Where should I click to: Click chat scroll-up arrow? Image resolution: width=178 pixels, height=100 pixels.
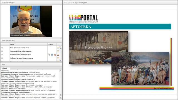pos(61,71)
